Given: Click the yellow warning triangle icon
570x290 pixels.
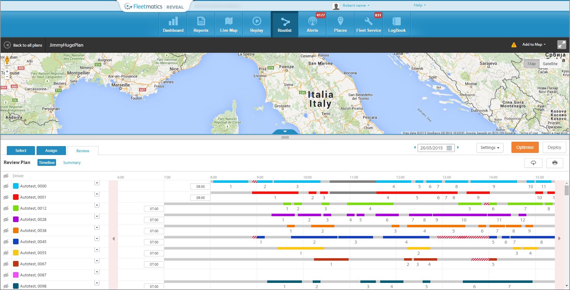Looking at the screenshot, I should tap(514, 45).
